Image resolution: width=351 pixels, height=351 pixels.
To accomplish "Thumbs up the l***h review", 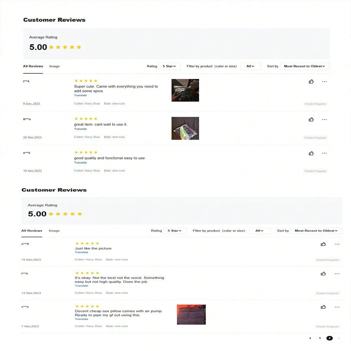I will (x=323, y=274).
